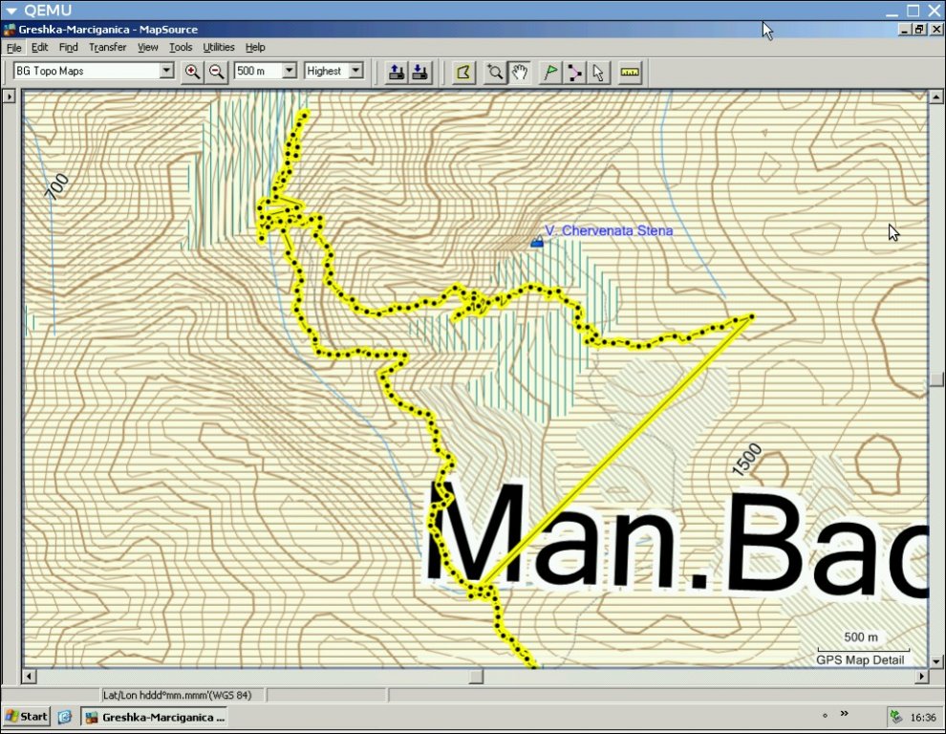Click the V. Chervenata Stena waypoint icon

pos(536,242)
